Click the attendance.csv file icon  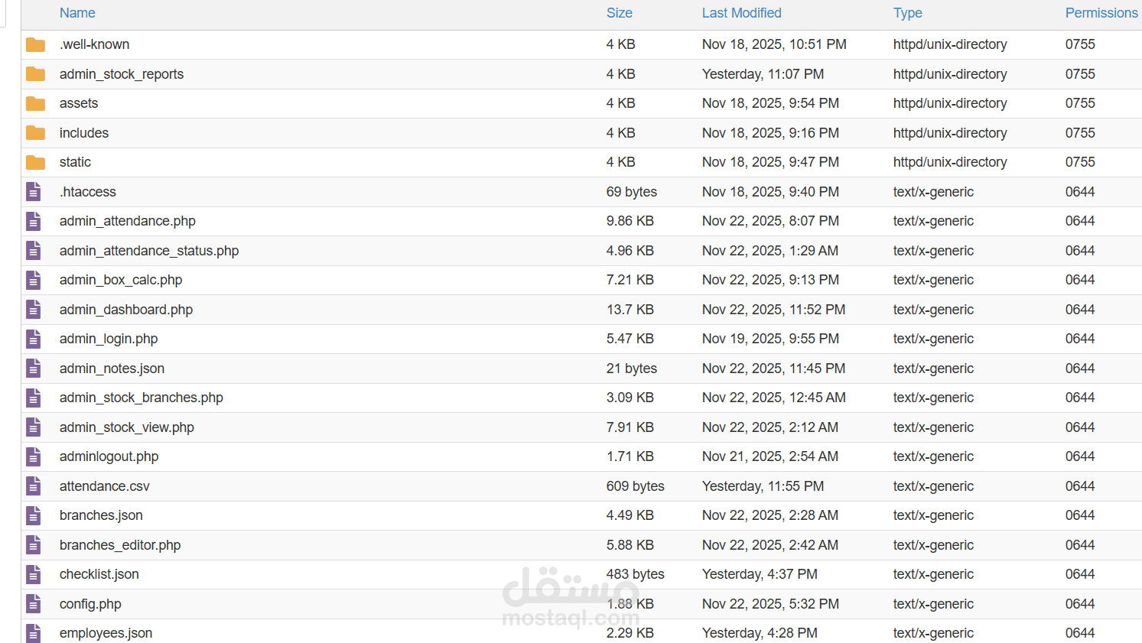click(x=34, y=486)
